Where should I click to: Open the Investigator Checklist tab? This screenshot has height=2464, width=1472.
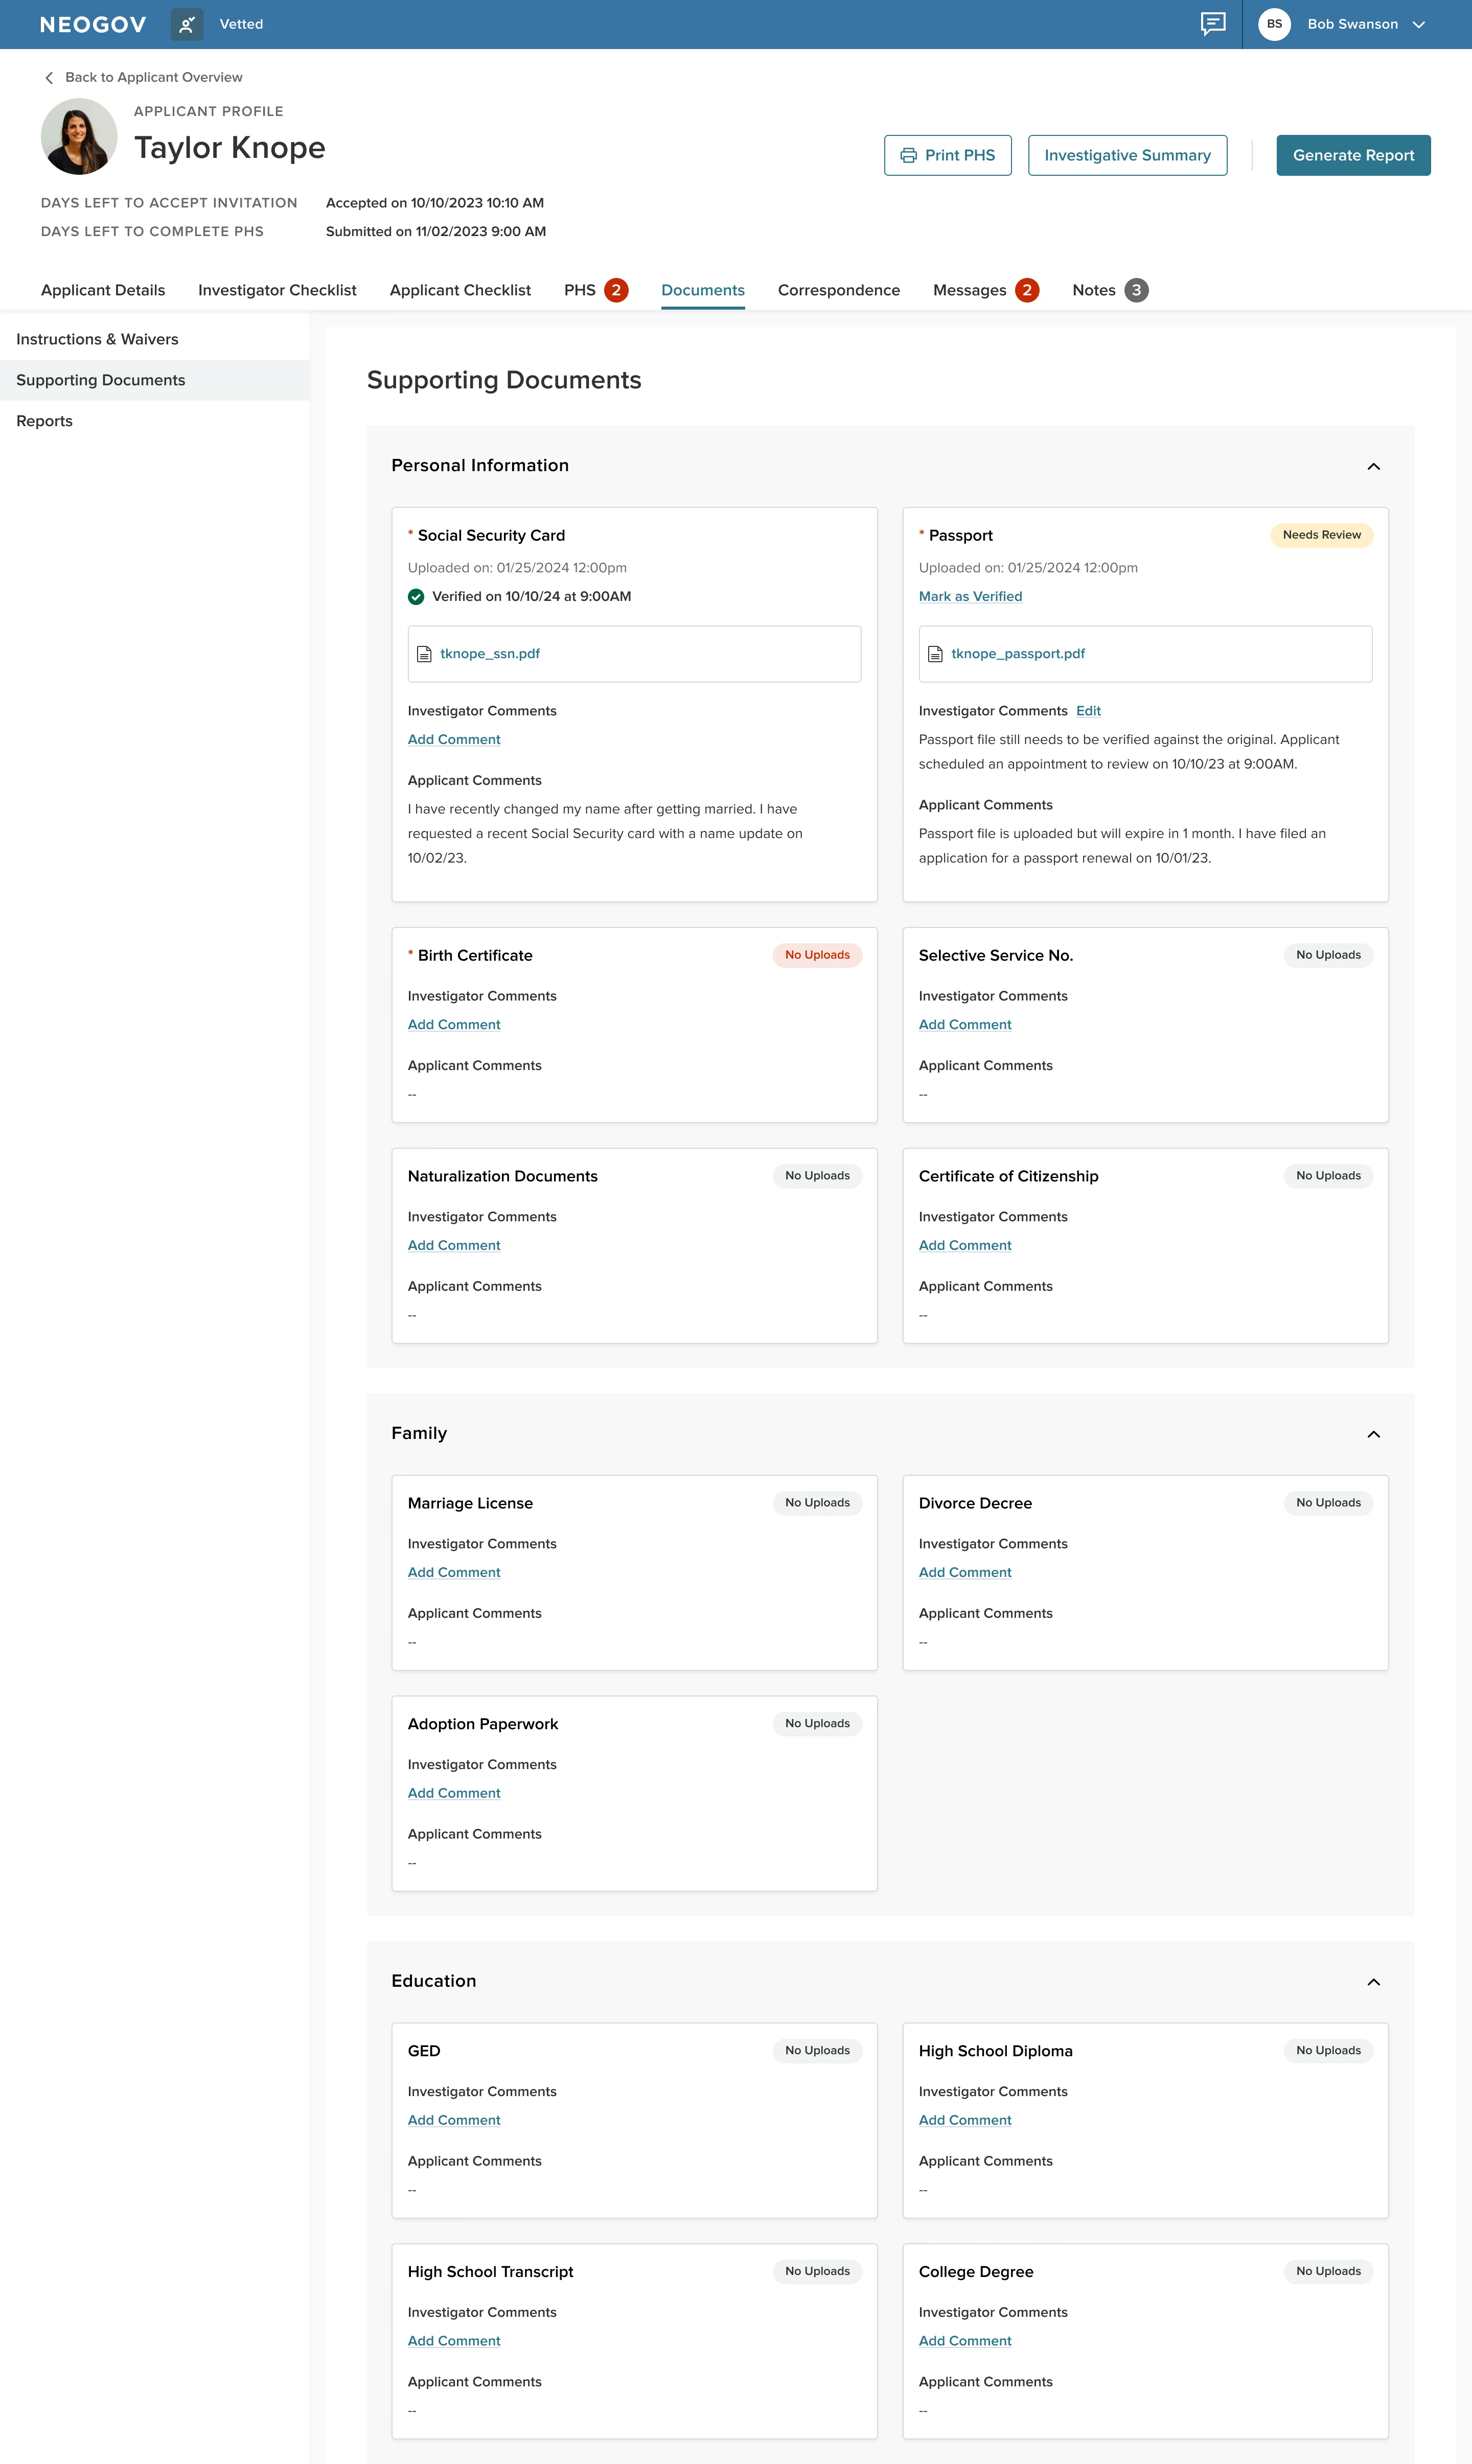pos(277,291)
